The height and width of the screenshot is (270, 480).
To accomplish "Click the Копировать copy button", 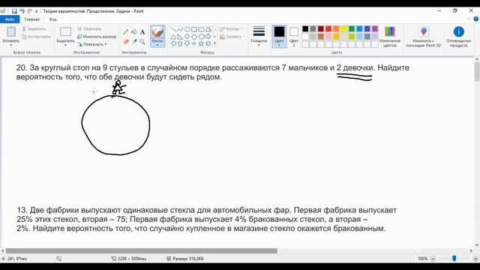I will (36, 37).
